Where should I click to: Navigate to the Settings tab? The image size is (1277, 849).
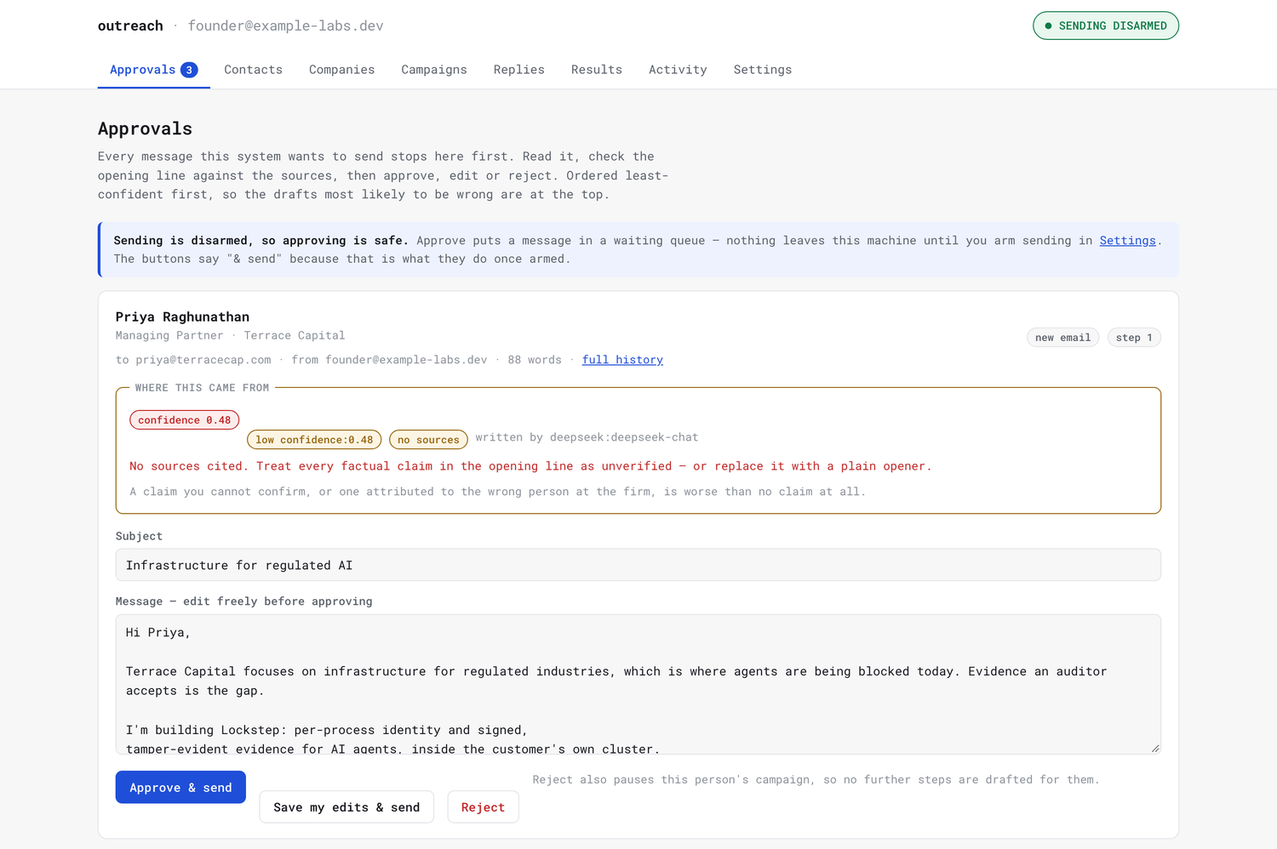pos(763,70)
